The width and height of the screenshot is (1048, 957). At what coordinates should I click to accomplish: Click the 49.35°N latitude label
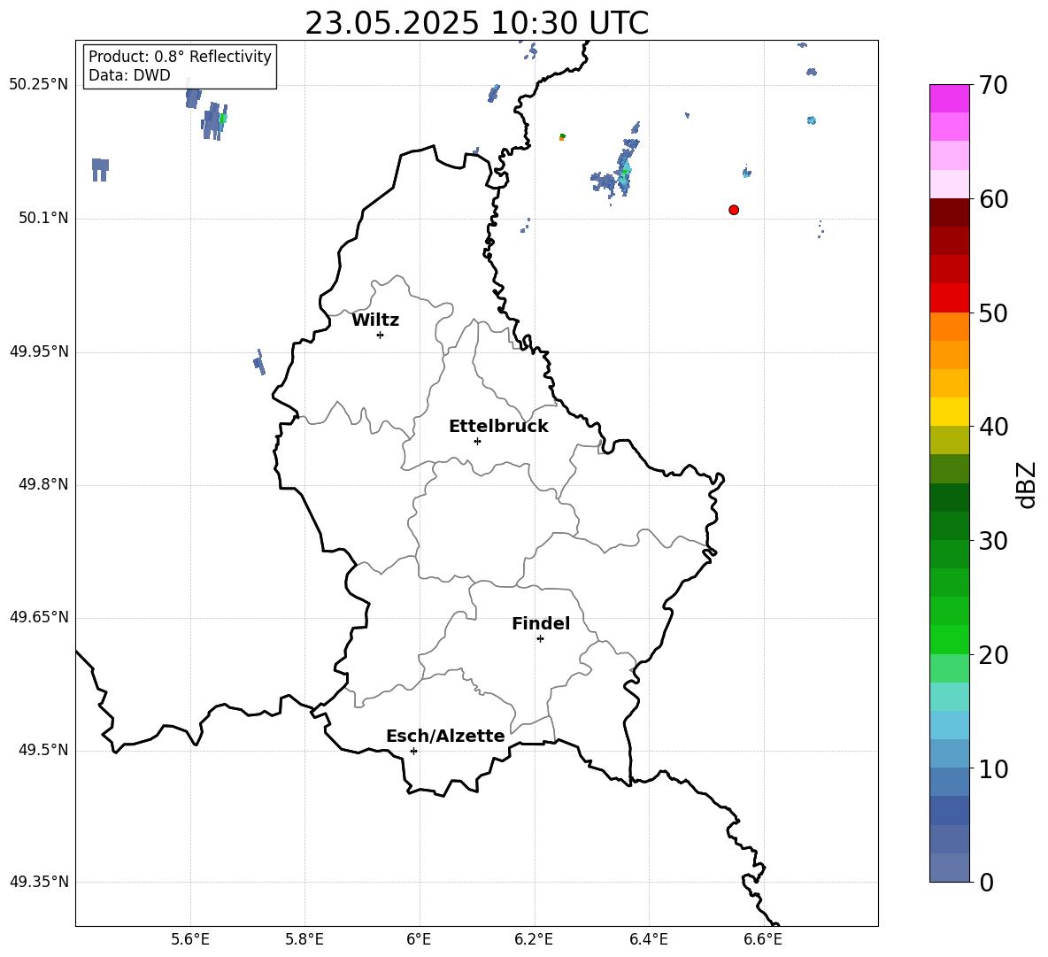pyautogui.click(x=39, y=882)
